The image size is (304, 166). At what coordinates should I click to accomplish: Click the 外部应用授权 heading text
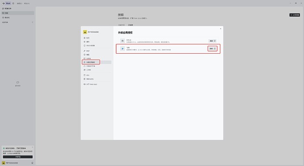(x=125, y=33)
